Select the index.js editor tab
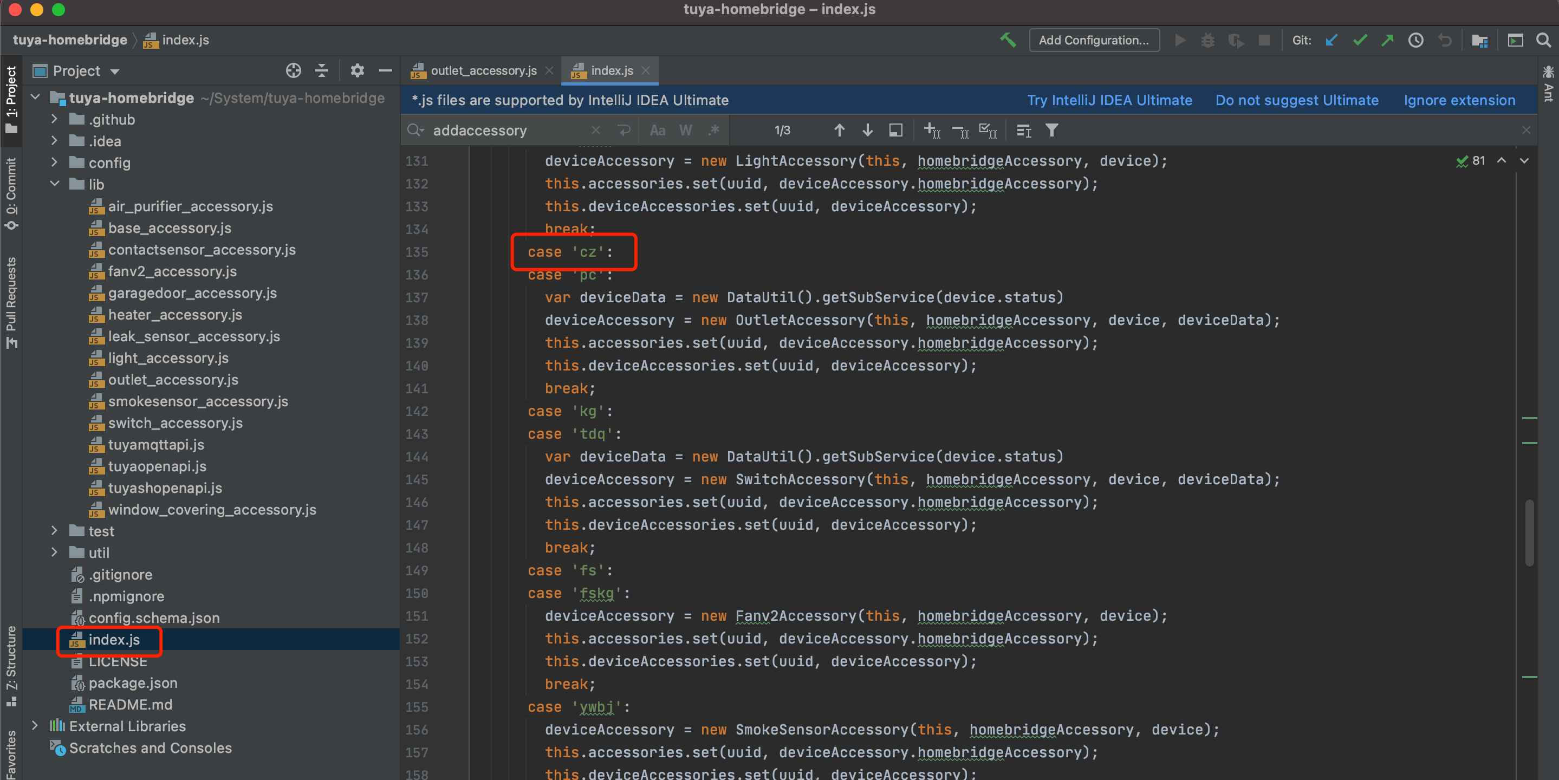This screenshot has height=780, width=1559. click(x=611, y=71)
